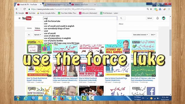Open Home: Google AdSense bookmark

[x=46, y=13]
